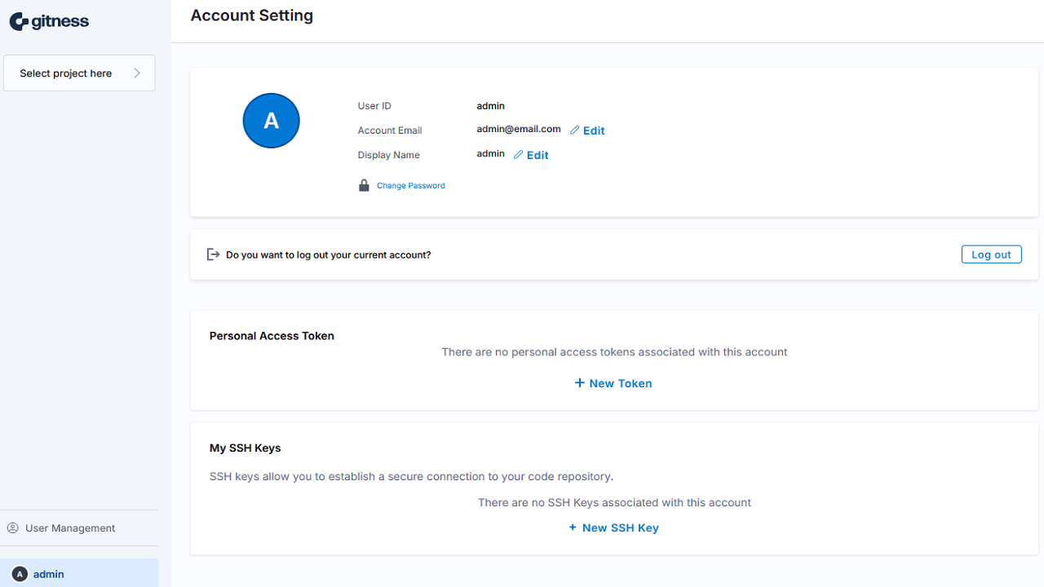The image size is (1044, 587).
Task: Open the Change Password link
Action: point(411,186)
